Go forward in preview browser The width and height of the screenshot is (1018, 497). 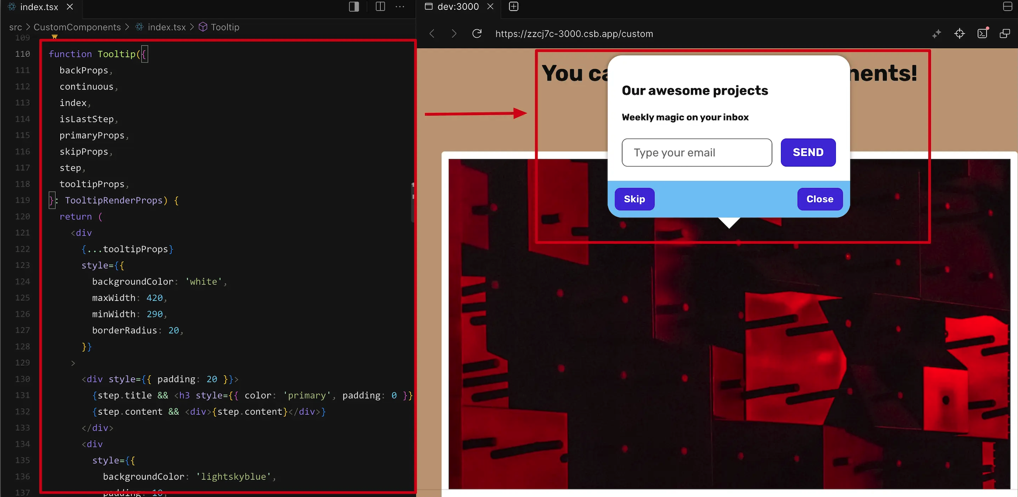click(x=454, y=34)
